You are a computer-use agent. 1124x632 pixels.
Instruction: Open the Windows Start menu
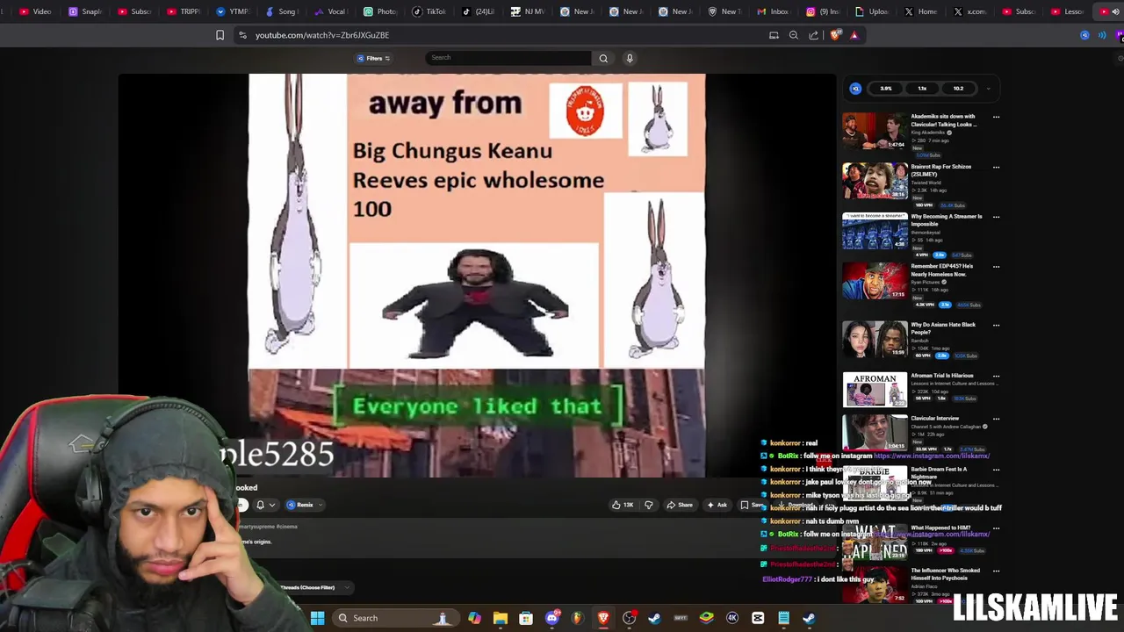[x=317, y=618]
